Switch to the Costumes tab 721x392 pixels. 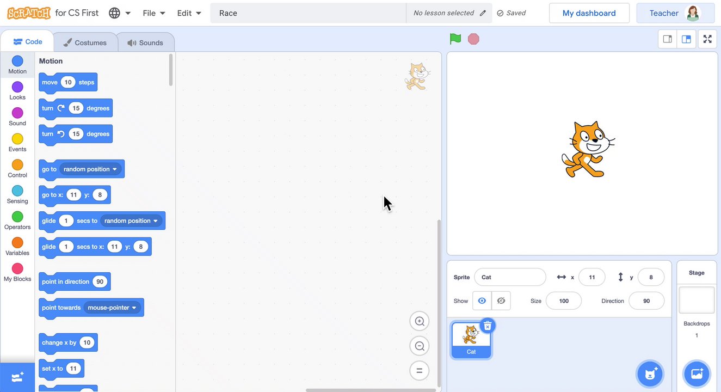[x=85, y=42]
